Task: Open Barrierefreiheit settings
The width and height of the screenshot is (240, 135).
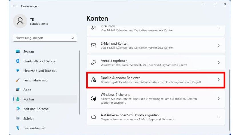Action: (x=45, y=128)
